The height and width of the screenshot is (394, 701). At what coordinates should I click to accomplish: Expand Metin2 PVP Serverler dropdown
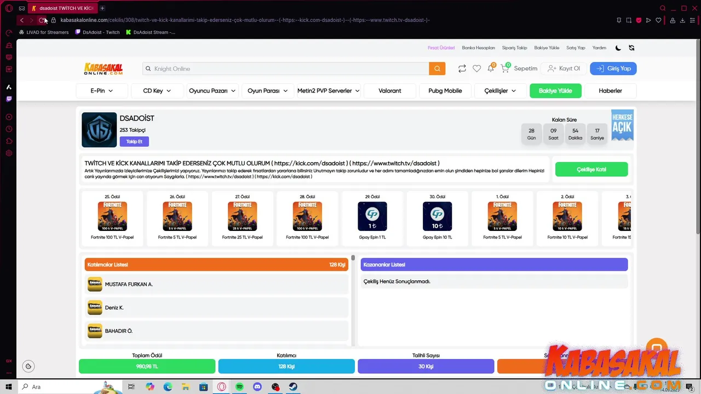[329, 91]
